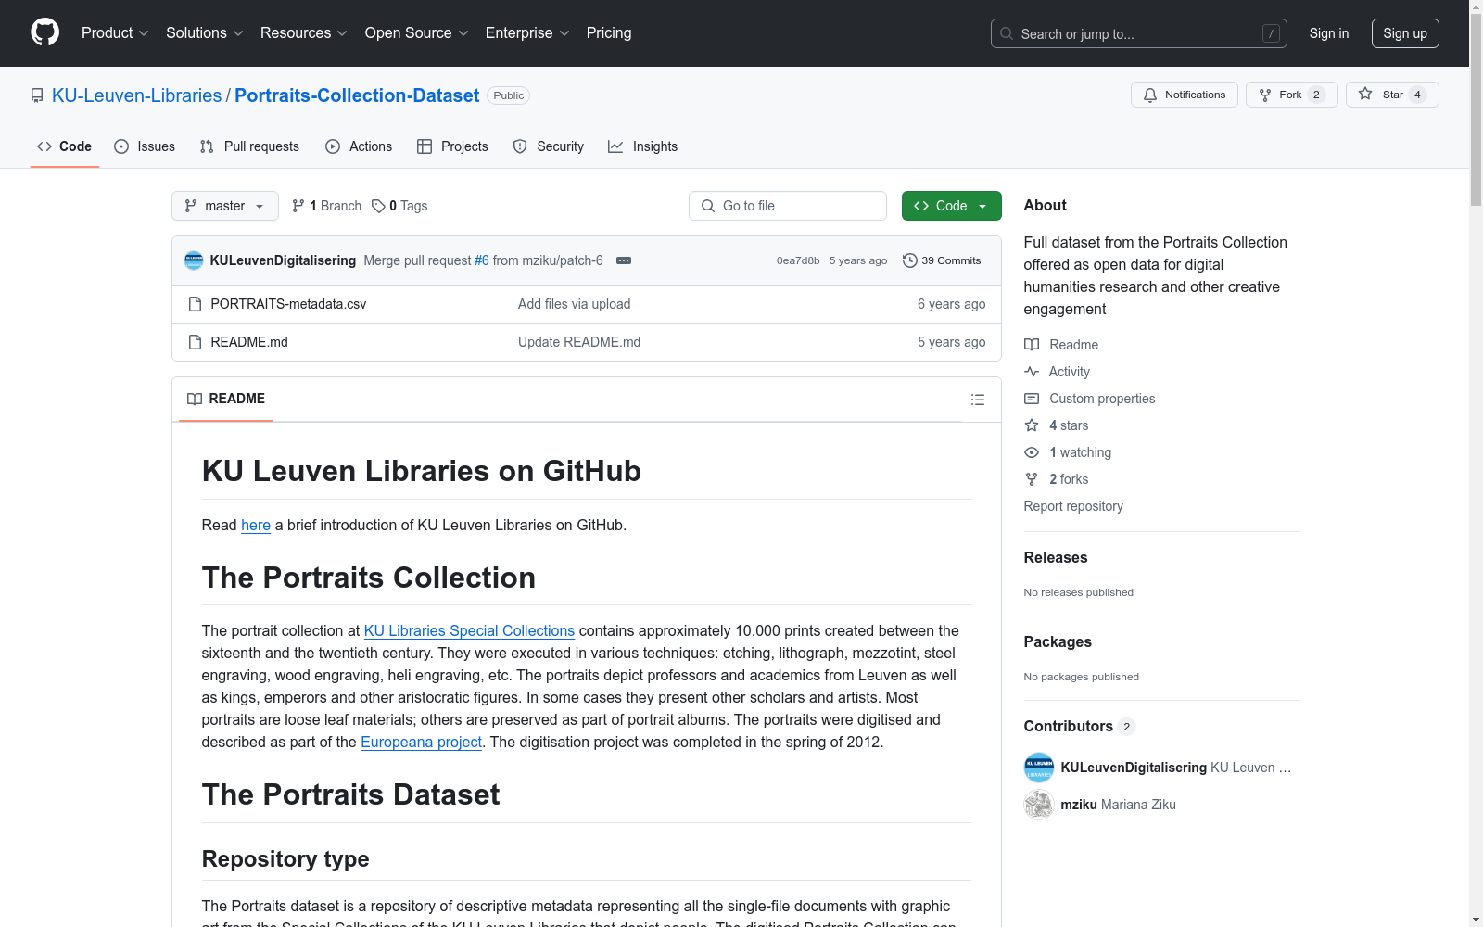Click the Fork count badge 2

point(1316,95)
